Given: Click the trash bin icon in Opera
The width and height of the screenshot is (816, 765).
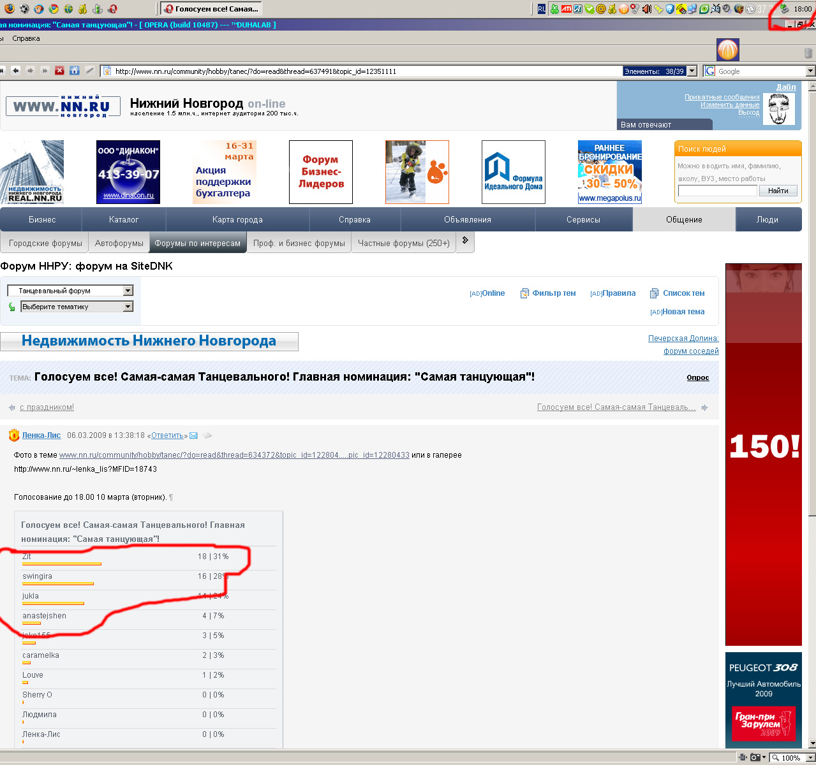Looking at the screenshot, I should pos(808,54).
